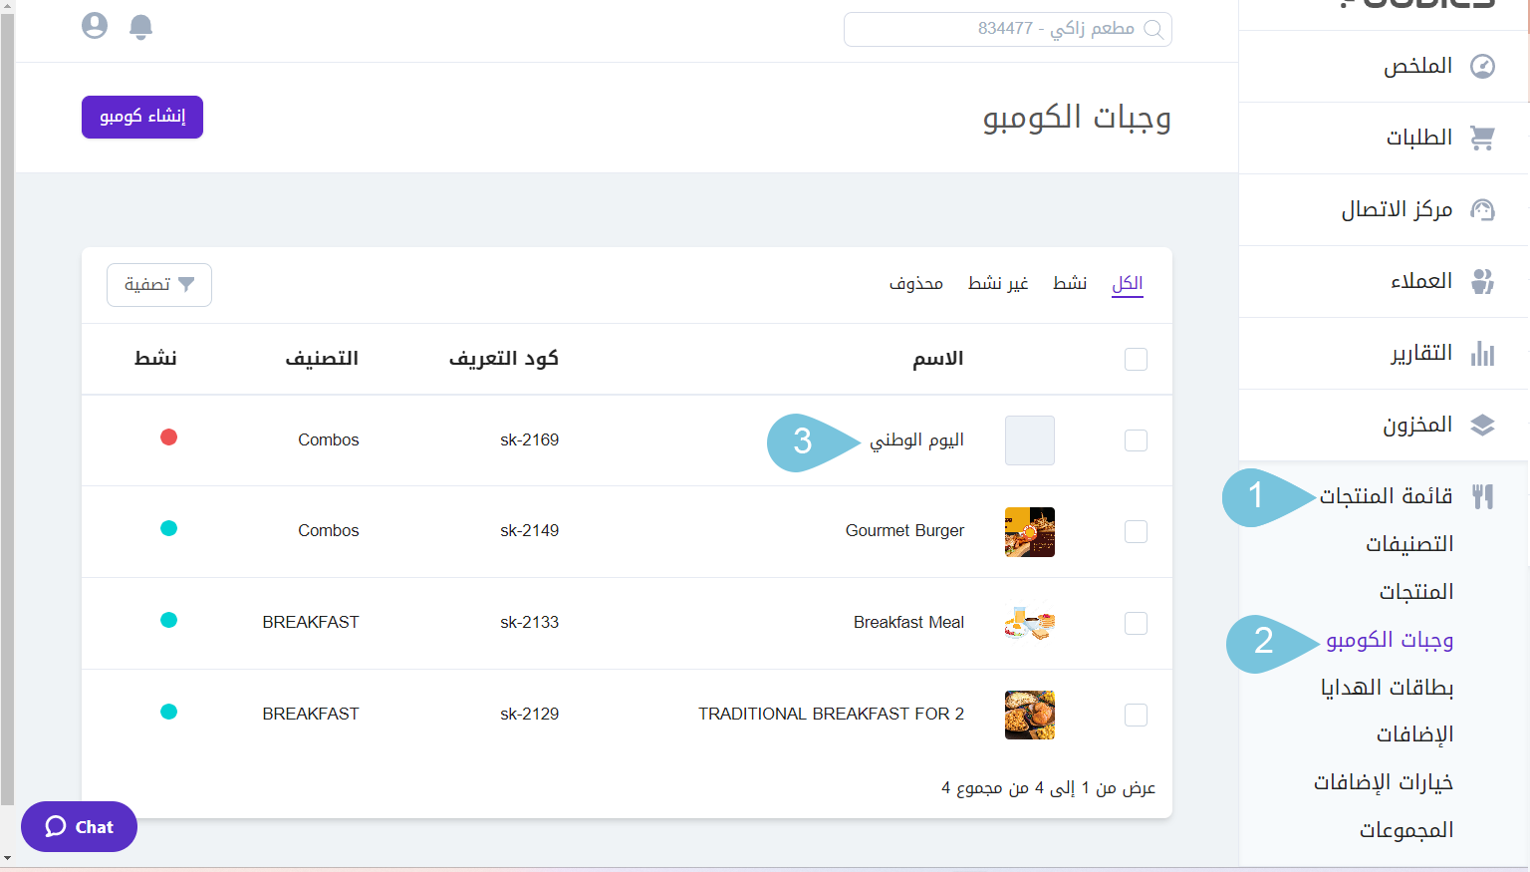Click the shopping cart icon for الطلبات
The height and width of the screenshot is (872, 1530).
(x=1482, y=139)
